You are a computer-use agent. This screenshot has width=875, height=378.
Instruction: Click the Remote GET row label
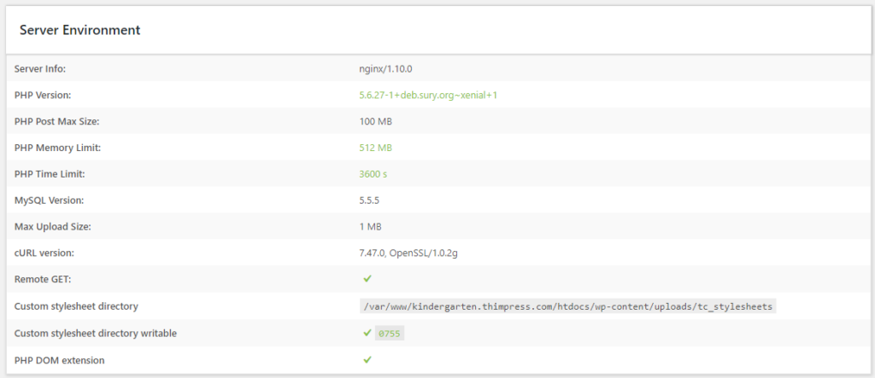43,279
